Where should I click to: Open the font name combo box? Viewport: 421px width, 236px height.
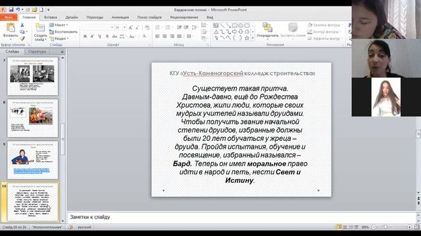[x=97, y=28]
